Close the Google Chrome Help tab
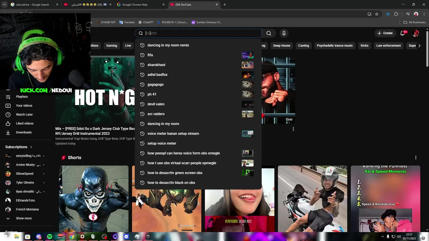The image size is (429, 241). coord(164,5)
